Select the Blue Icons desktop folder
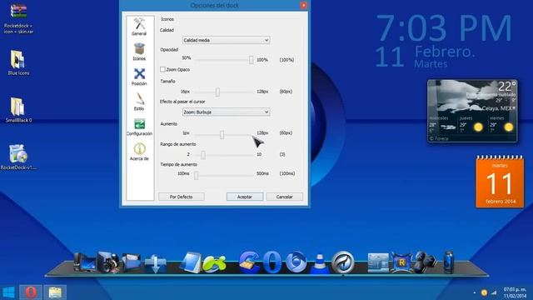Screen dimensions: 533x300 pos(18,63)
